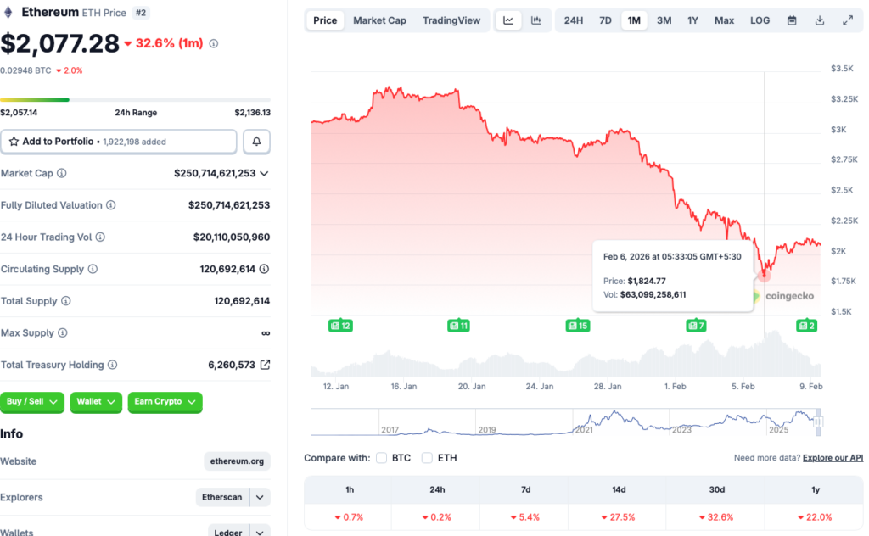Switch to the candlestick chart icon

pyautogui.click(x=536, y=20)
